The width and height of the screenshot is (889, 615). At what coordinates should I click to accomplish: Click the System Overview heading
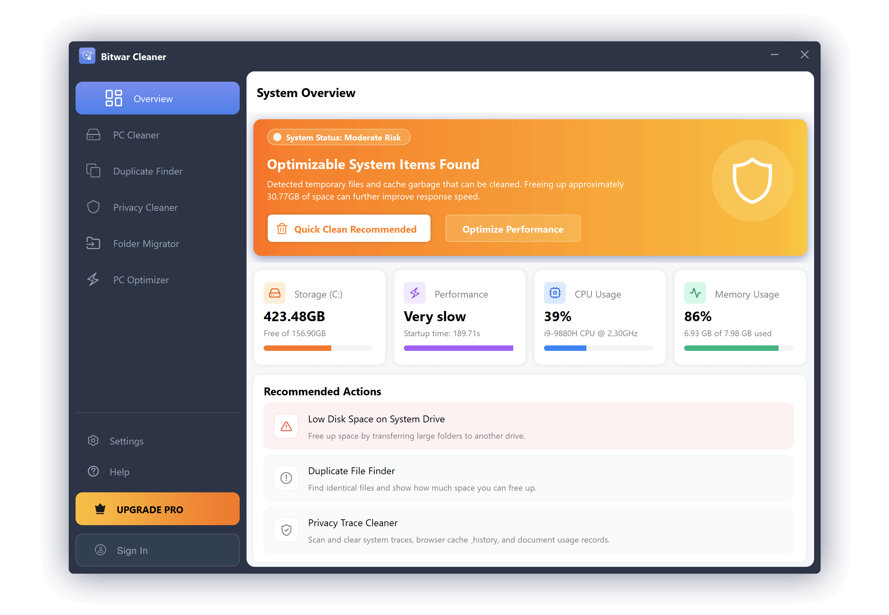click(306, 93)
